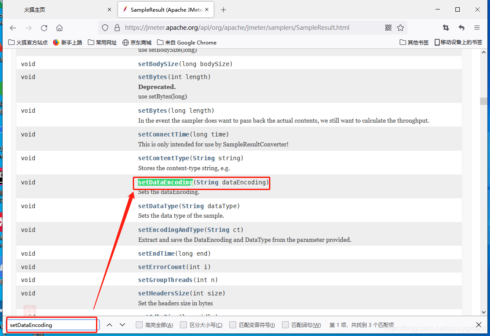490x336 pixels.
Task: Open the setHeadersSize method link
Action: (163, 293)
